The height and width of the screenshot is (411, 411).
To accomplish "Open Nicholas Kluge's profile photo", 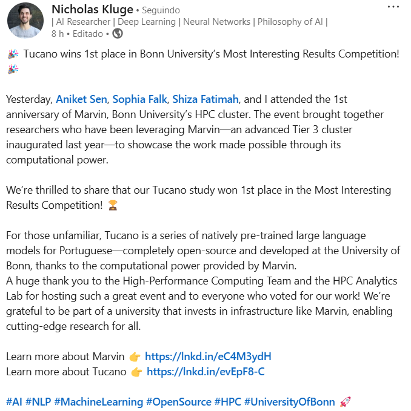I will (x=25, y=21).
